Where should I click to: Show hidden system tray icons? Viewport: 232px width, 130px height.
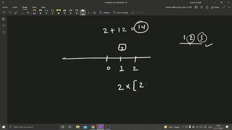click(183, 127)
